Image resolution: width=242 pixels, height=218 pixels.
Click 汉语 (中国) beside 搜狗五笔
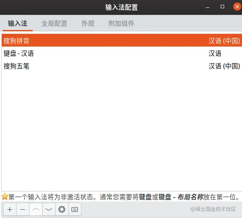[x=224, y=66]
